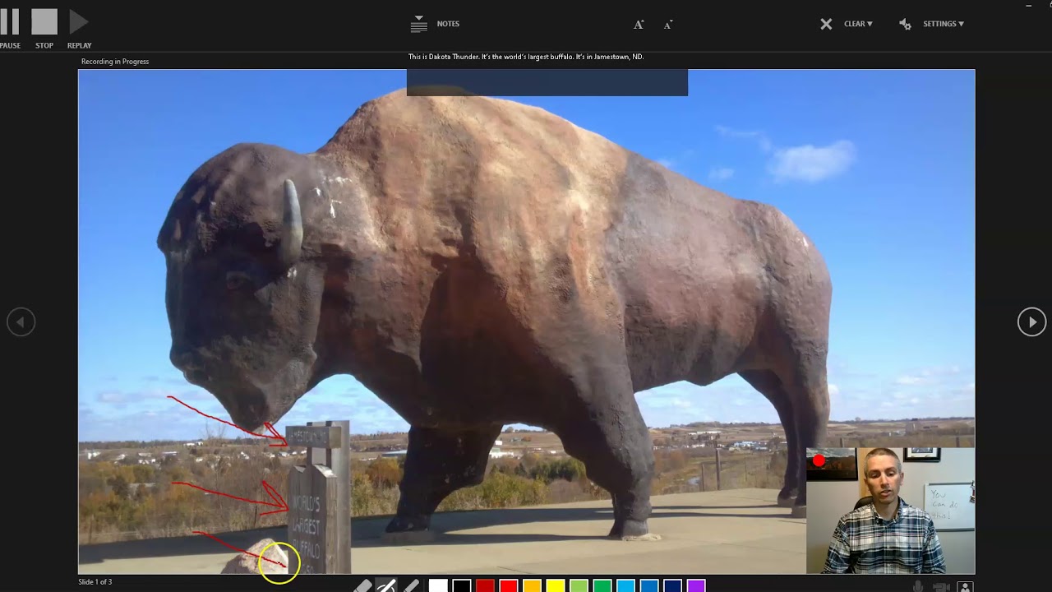Screen dimensions: 1052x592
Task: Choose the light blue ink color
Action: [x=625, y=586]
